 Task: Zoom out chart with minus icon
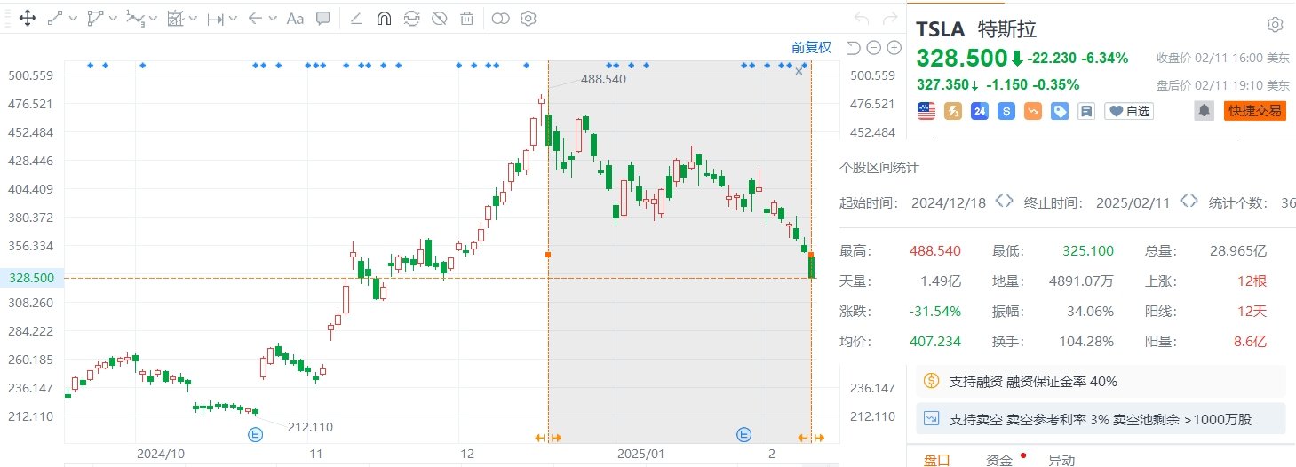[873, 48]
